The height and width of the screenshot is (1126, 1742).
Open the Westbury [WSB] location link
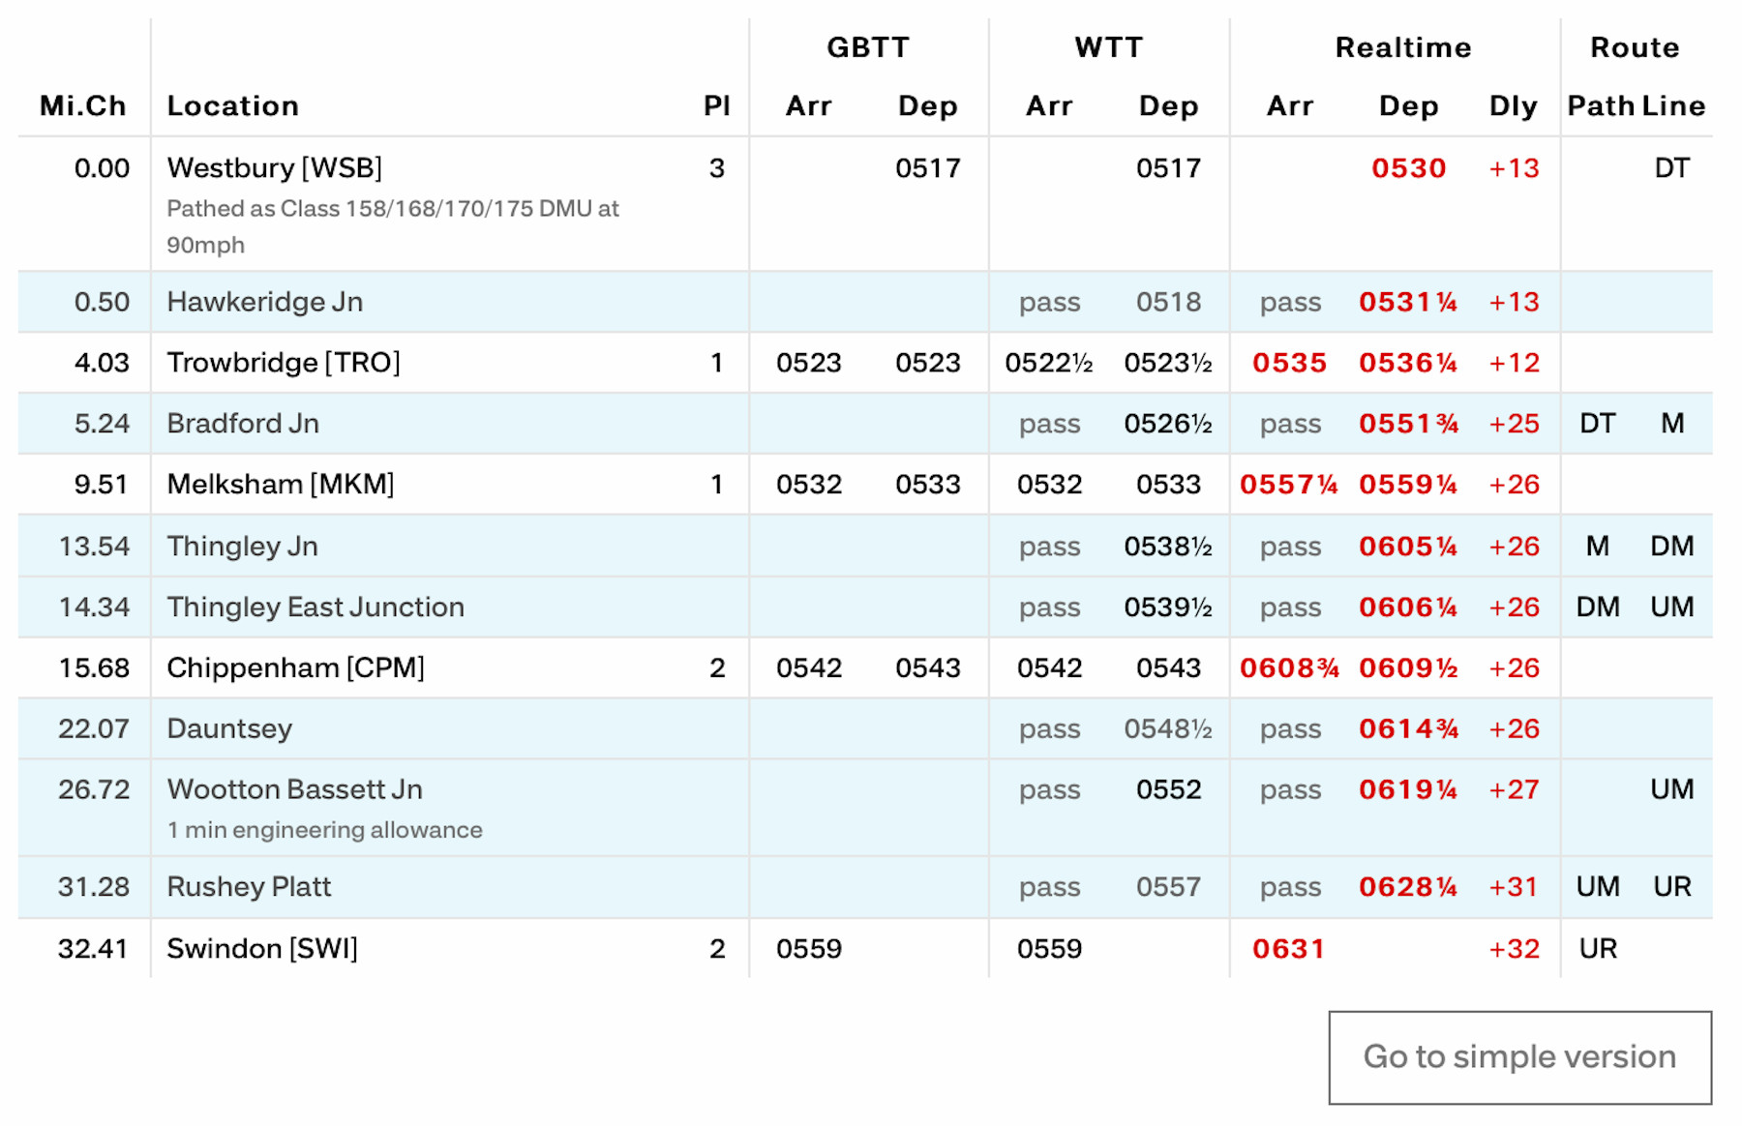point(274,168)
